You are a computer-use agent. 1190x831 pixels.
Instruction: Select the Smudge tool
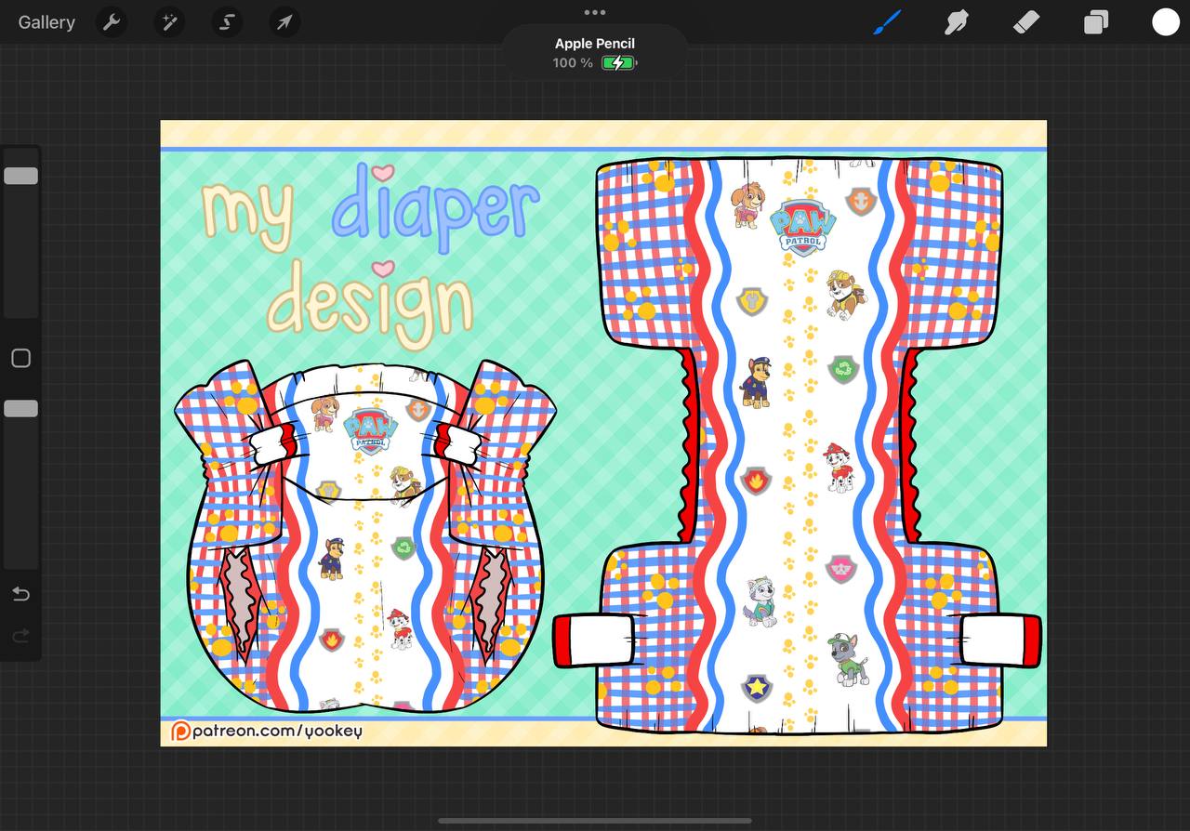(957, 22)
